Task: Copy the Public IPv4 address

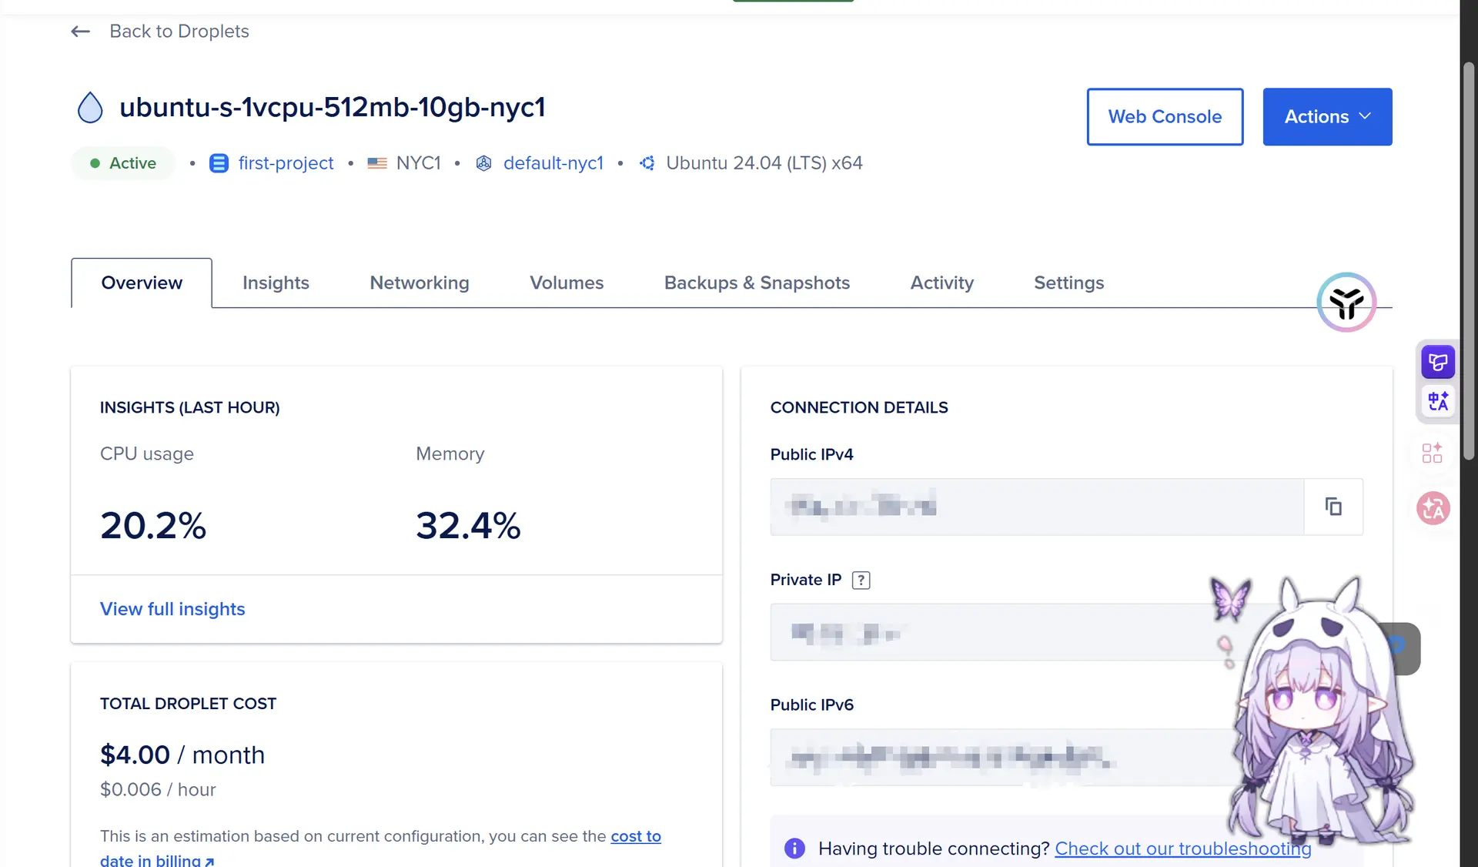Action: pos(1333,507)
